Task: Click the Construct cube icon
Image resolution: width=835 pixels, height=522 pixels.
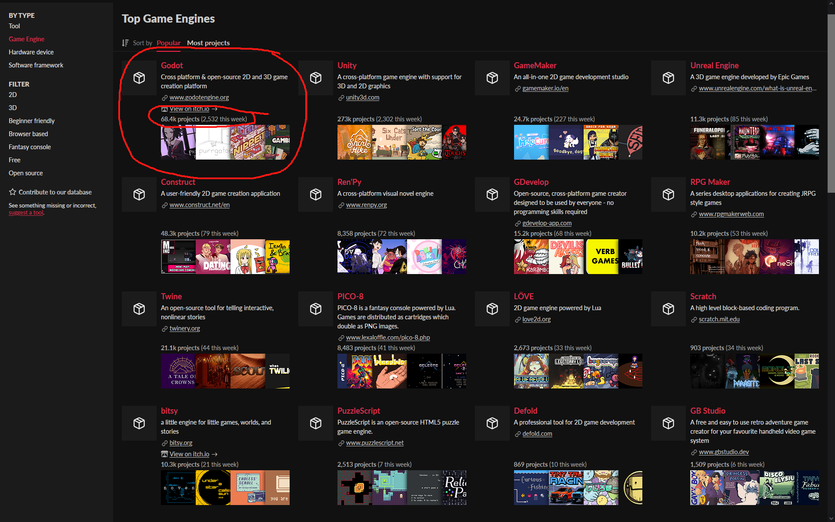Action: point(139,194)
